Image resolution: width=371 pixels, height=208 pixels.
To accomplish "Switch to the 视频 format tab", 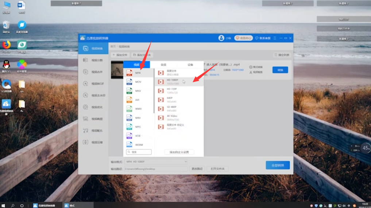I will pyautogui.click(x=136, y=64).
